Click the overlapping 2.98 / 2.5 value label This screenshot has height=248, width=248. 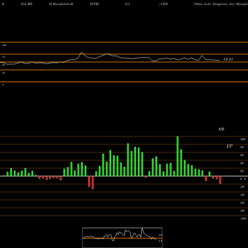tap(230, 146)
